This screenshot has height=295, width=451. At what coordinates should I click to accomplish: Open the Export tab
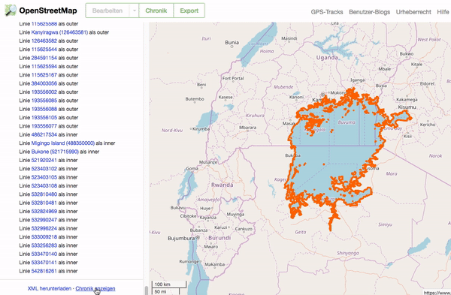[x=189, y=11]
